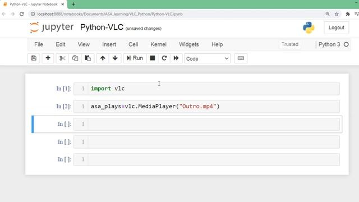The width and height of the screenshot is (359, 202).
Task: Open the Cell menu
Action: tap(134, 44)
